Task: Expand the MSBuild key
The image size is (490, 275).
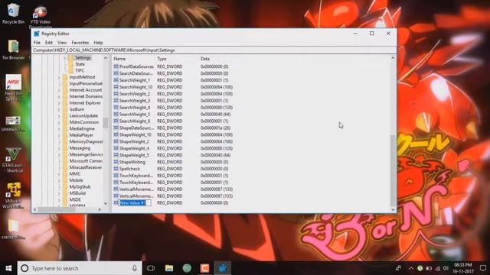Action: (x=59, y=193)
